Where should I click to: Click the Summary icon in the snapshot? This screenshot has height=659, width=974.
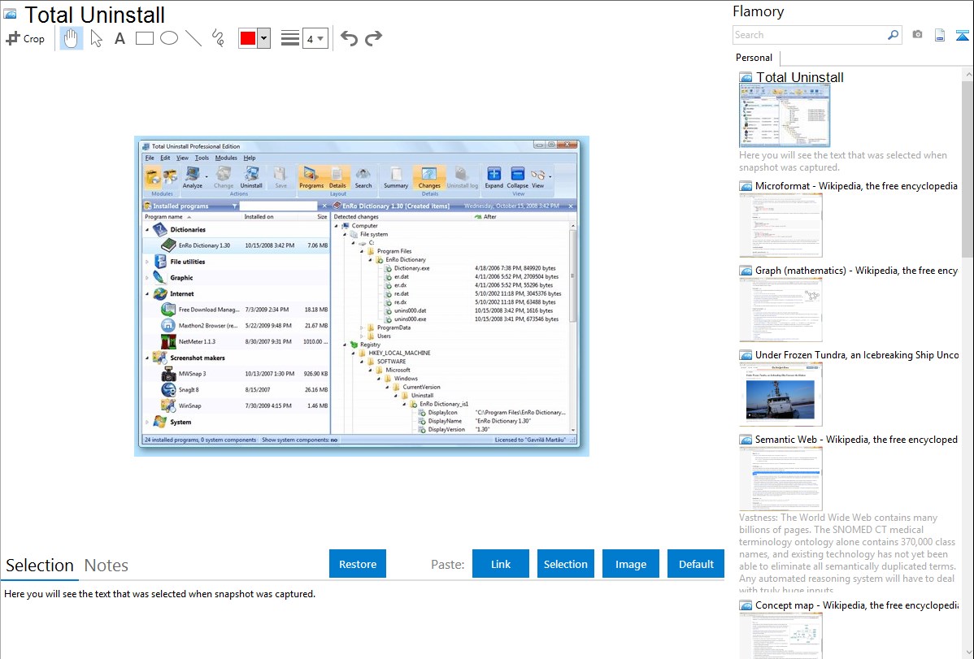396,177
